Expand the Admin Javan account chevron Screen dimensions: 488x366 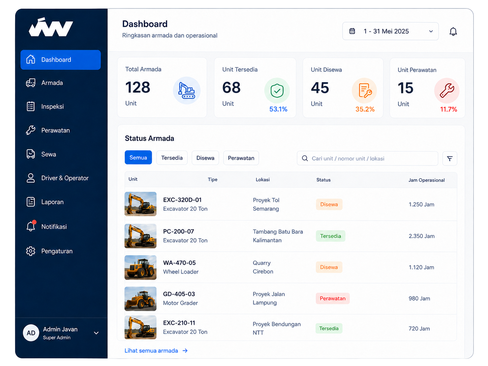coord(96,333)
